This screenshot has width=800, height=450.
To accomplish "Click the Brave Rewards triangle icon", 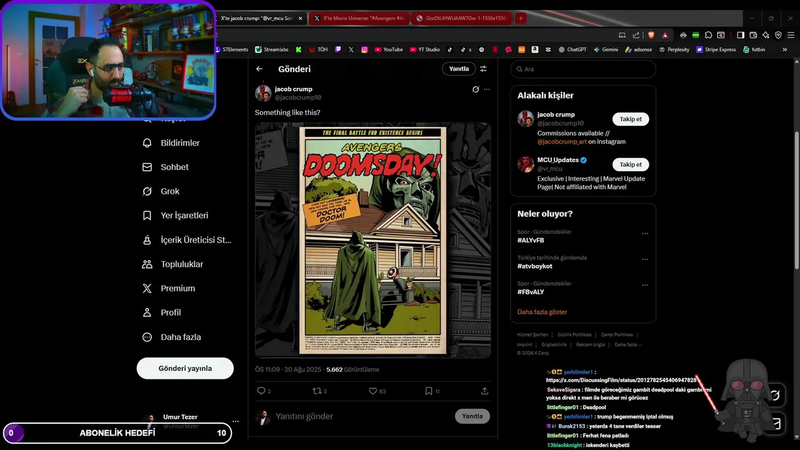I will 665,35.
